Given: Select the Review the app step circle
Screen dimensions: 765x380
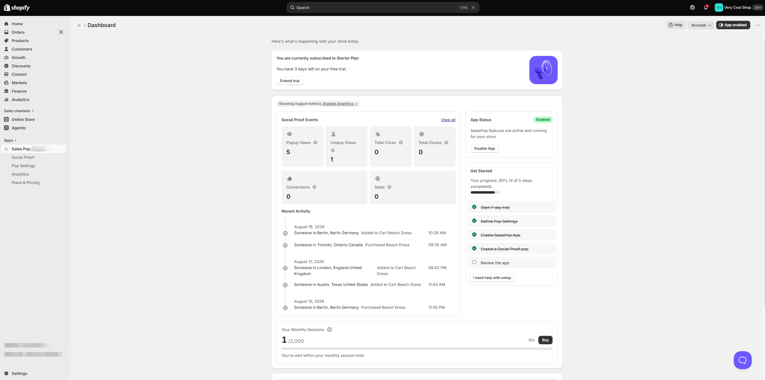Looking at the screenshot, I should [x=474, y=262].
